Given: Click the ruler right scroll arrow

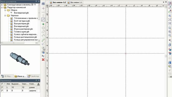Looking at the screenshot, I should coord(163,6).
